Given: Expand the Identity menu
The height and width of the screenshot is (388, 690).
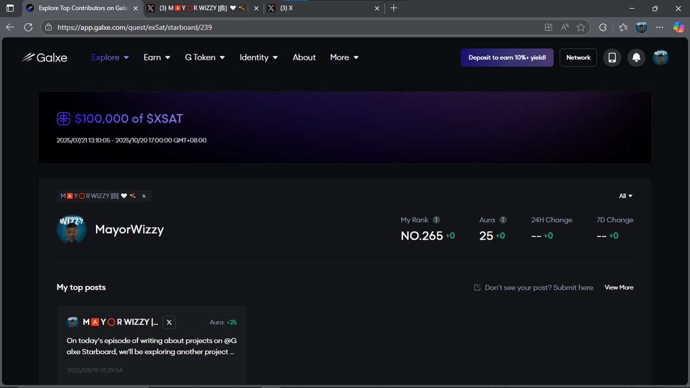Looking at the screenshot, I should [x=259, y=57].
